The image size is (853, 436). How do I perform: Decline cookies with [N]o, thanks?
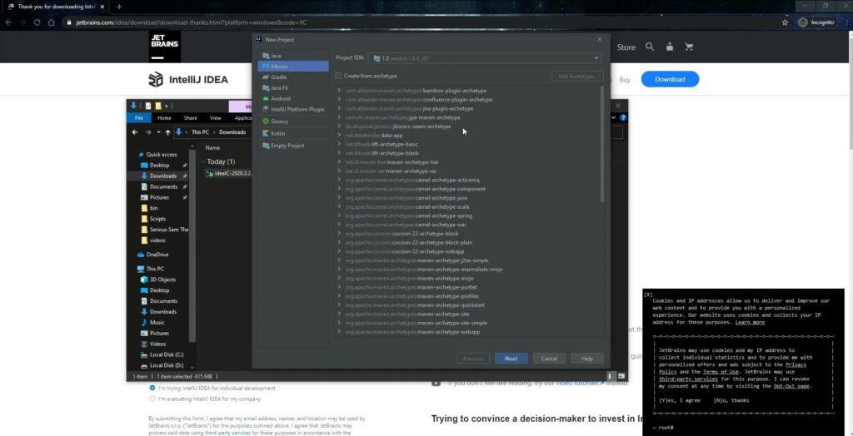(731, 400)
